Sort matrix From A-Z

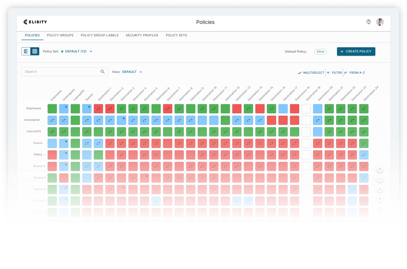coord(354,73)
